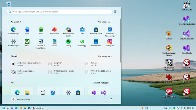Select Visual Studio 2019 desktop shortcut
This screenshot has height=110, width=196.
point(187,35)
